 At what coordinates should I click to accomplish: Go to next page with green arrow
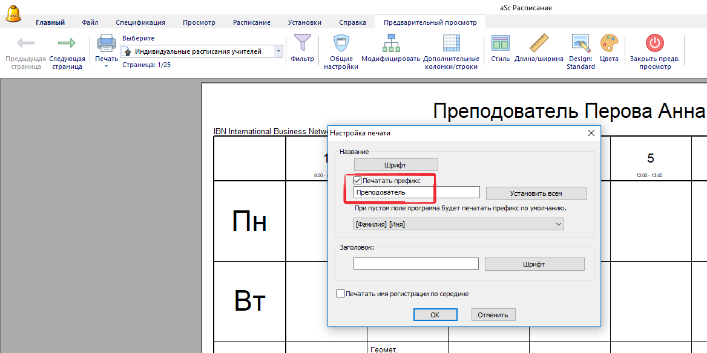[x=67, y=45]
